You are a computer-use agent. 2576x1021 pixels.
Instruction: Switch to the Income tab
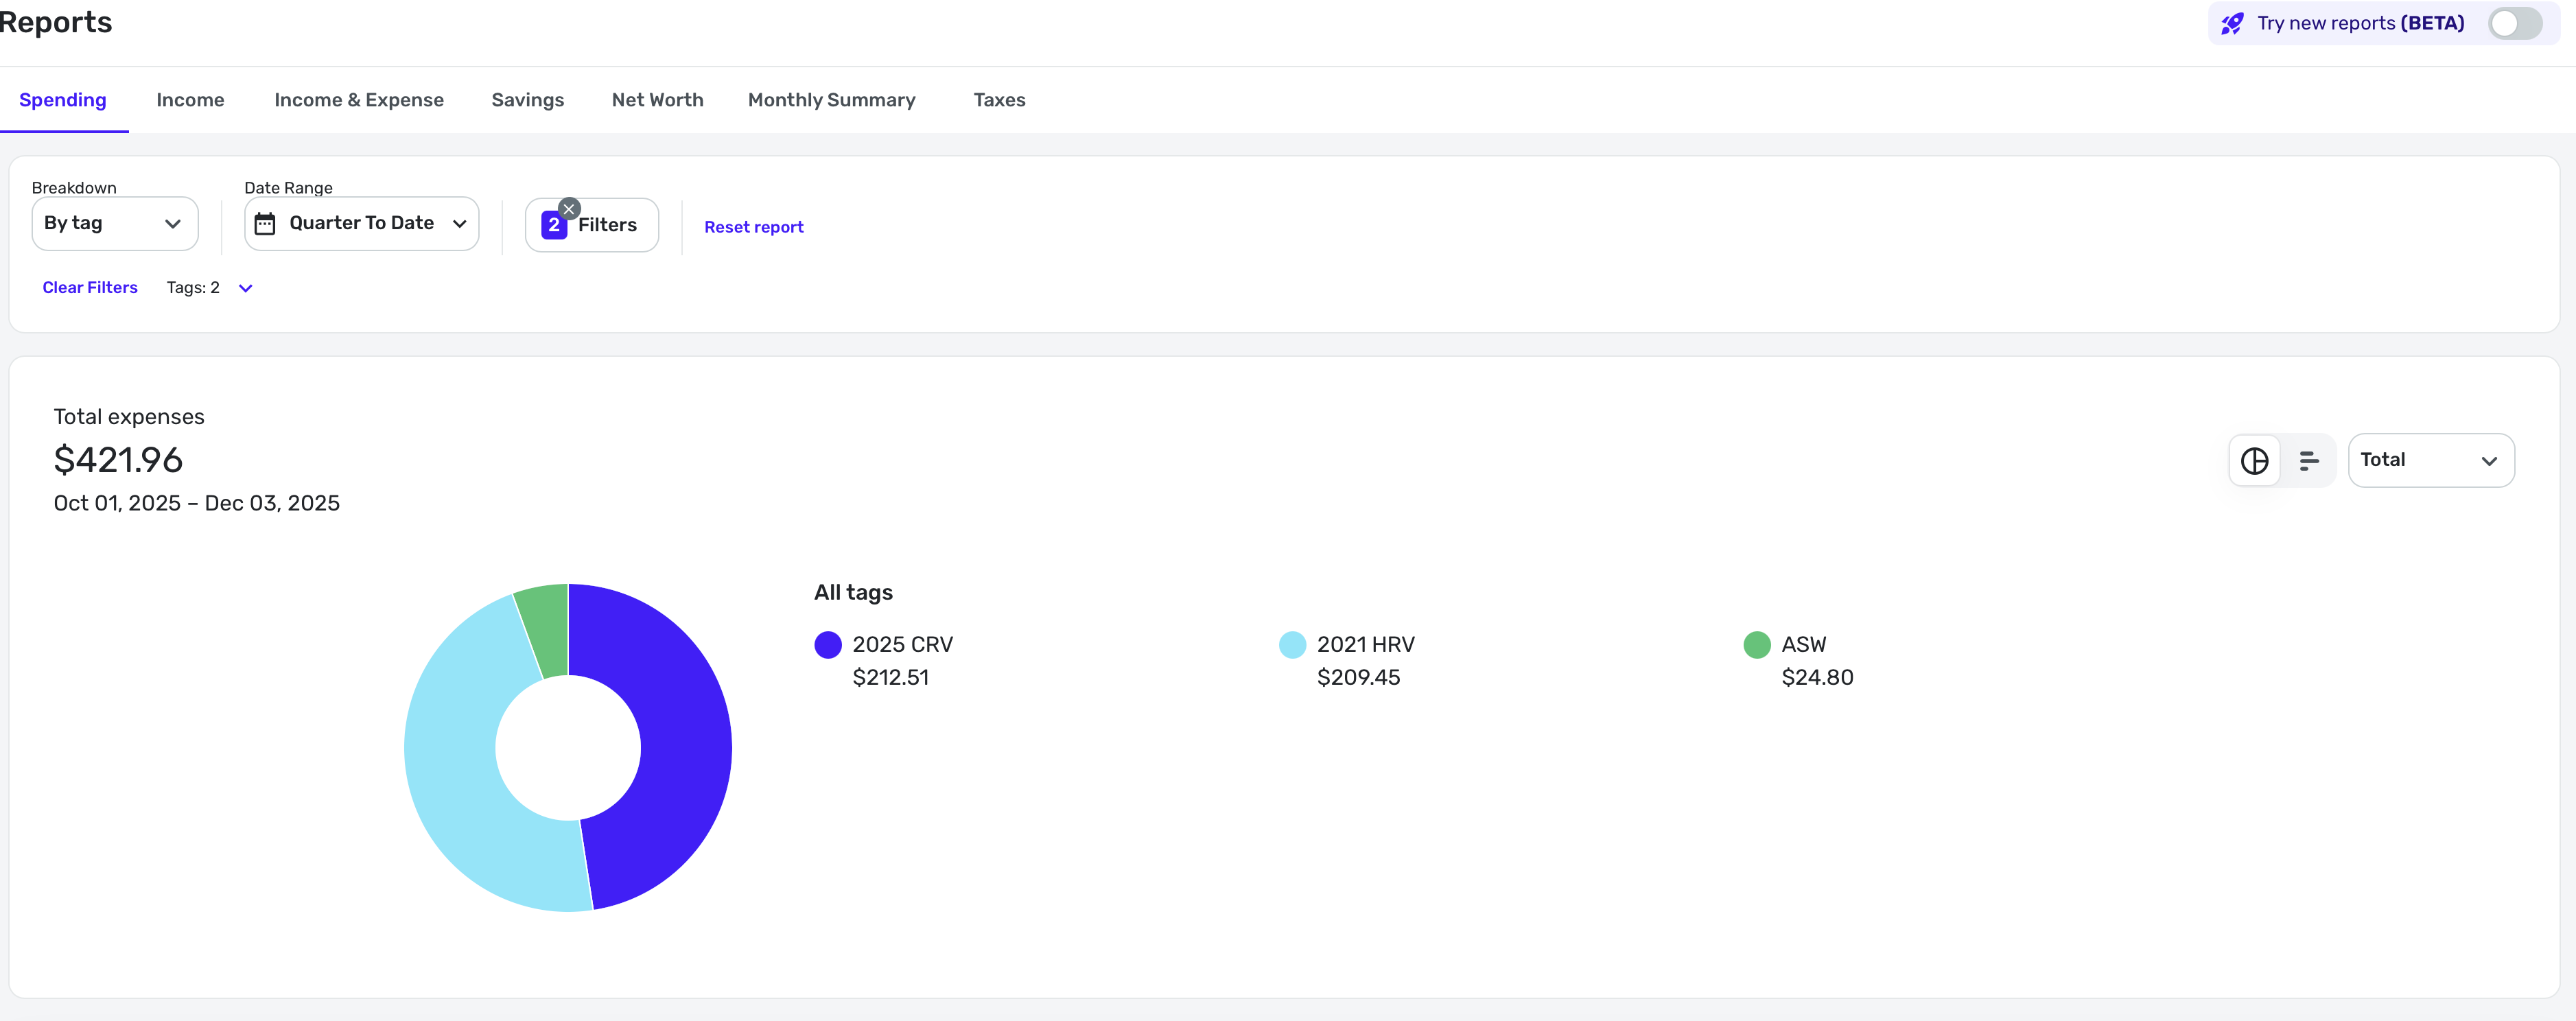(x=190, y=100)
